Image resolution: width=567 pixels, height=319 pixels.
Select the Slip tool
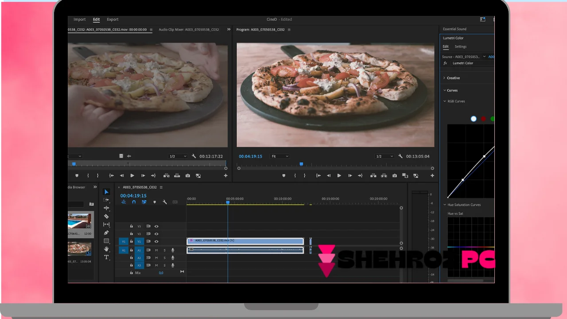(106, 225)
